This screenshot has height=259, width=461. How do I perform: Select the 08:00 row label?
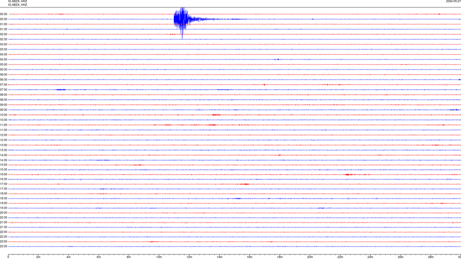coord(3,95)
